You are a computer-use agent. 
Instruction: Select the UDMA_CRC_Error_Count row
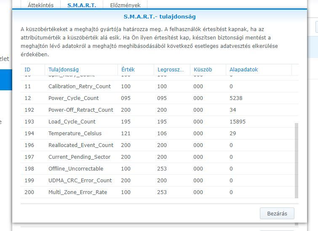pos(159,180)
